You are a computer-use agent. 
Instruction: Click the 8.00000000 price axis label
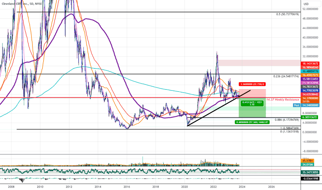[310, 113]
